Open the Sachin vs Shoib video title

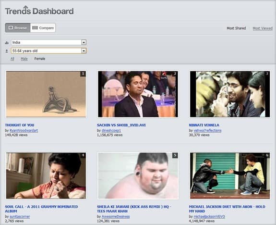click(x=121, y=125)
